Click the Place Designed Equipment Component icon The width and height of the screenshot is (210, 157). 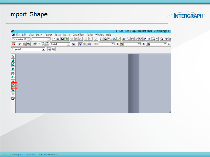13,73
